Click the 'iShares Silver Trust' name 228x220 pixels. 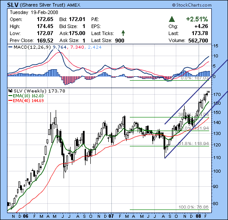click(x=42, y=5)
